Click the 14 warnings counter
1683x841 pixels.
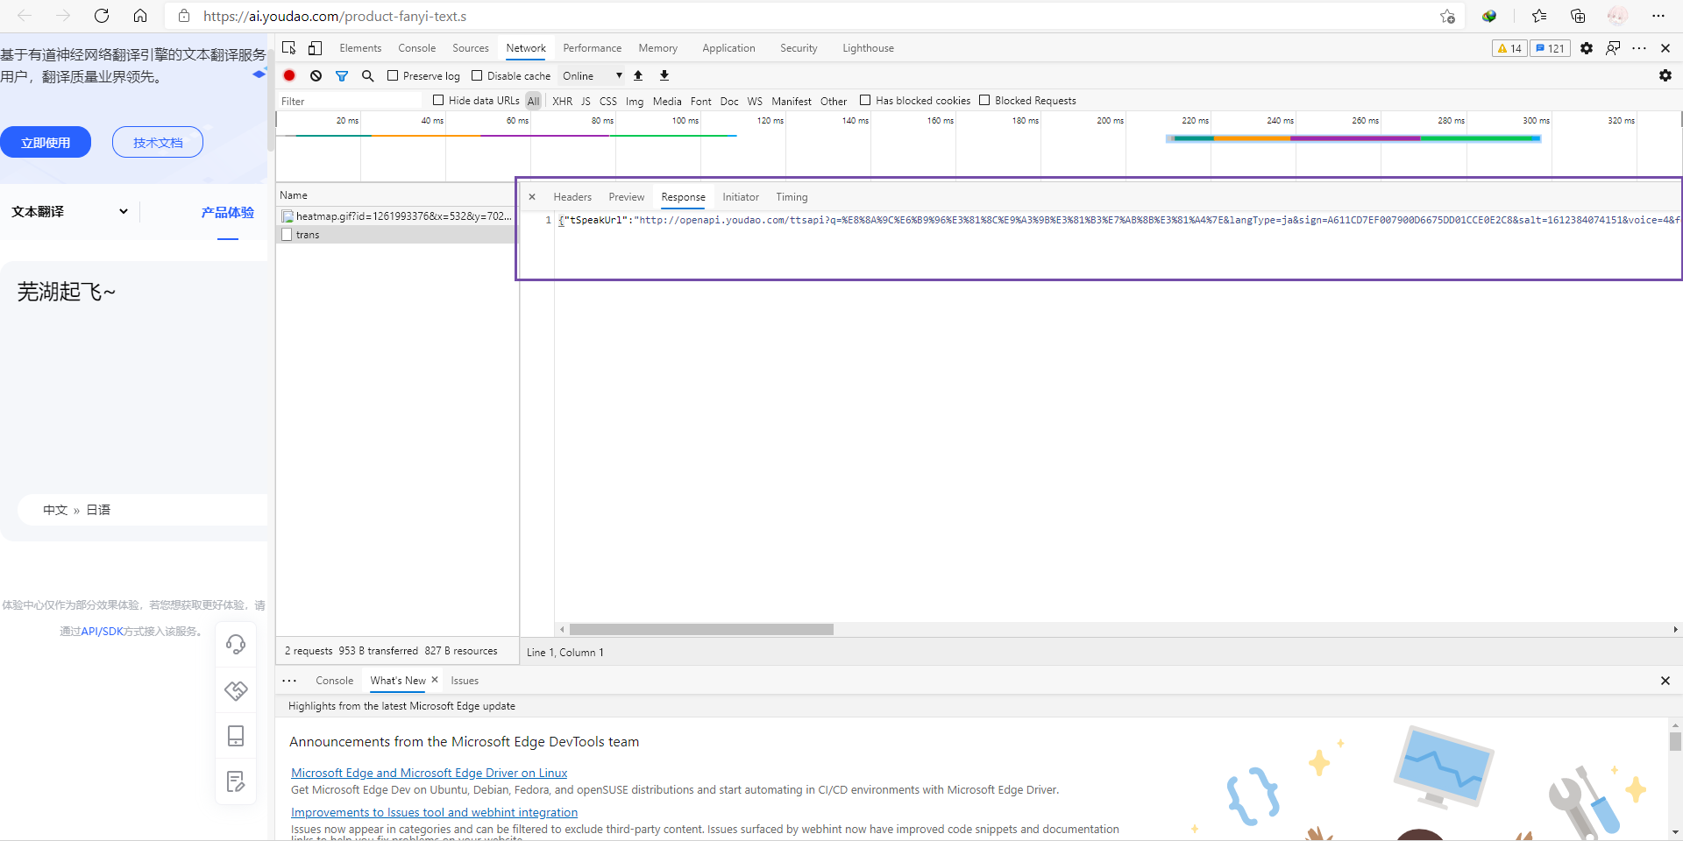[1509, 48]
